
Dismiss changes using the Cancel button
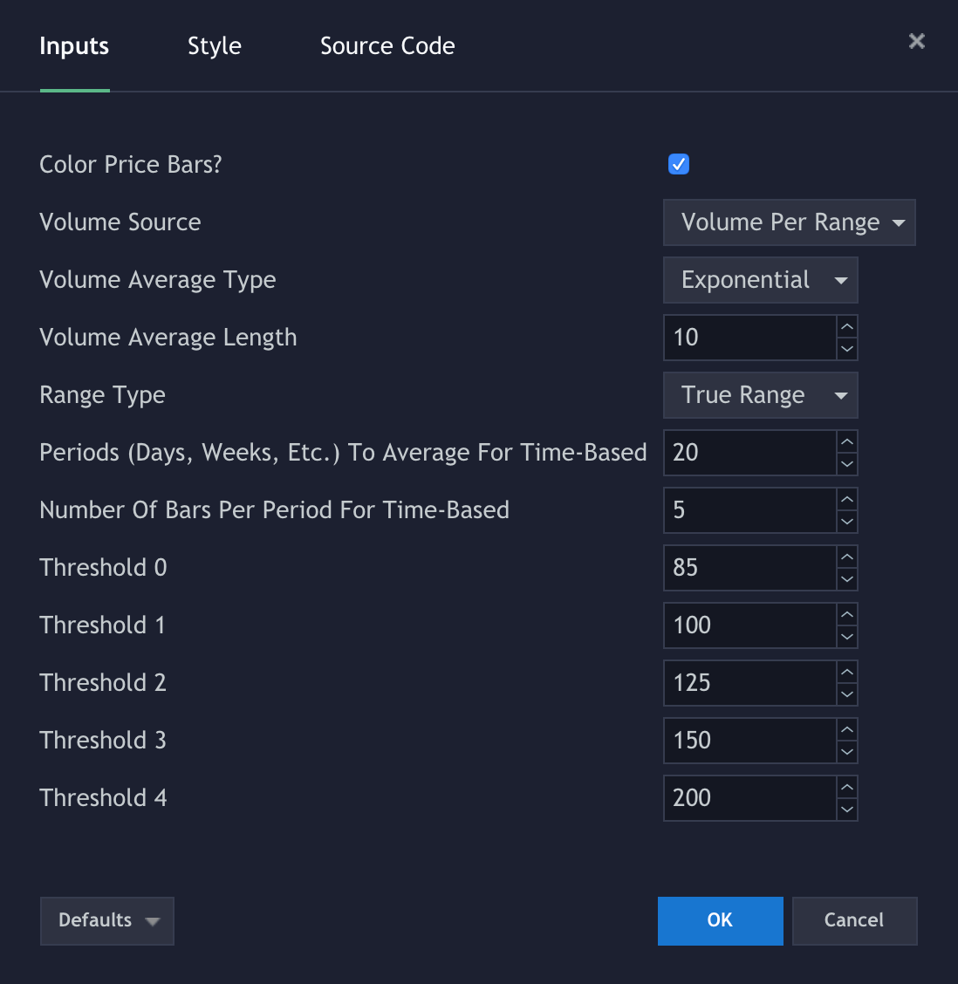[854, 920]
